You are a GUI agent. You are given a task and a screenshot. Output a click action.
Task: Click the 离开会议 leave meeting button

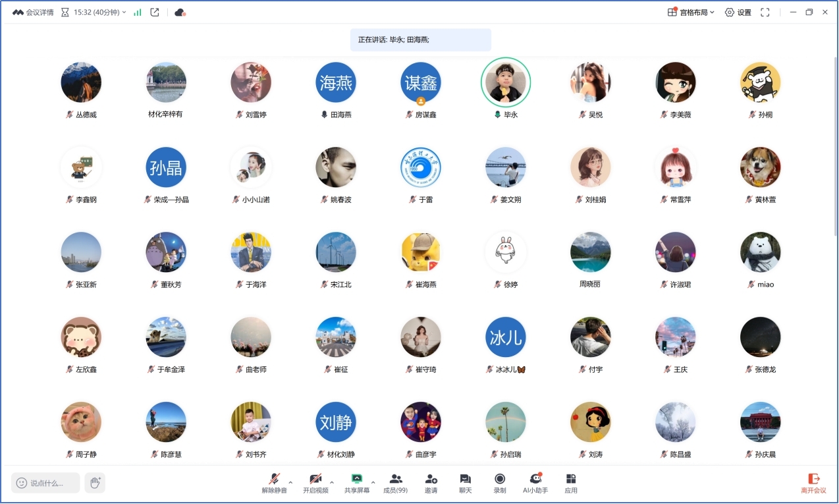click(813, 483)
